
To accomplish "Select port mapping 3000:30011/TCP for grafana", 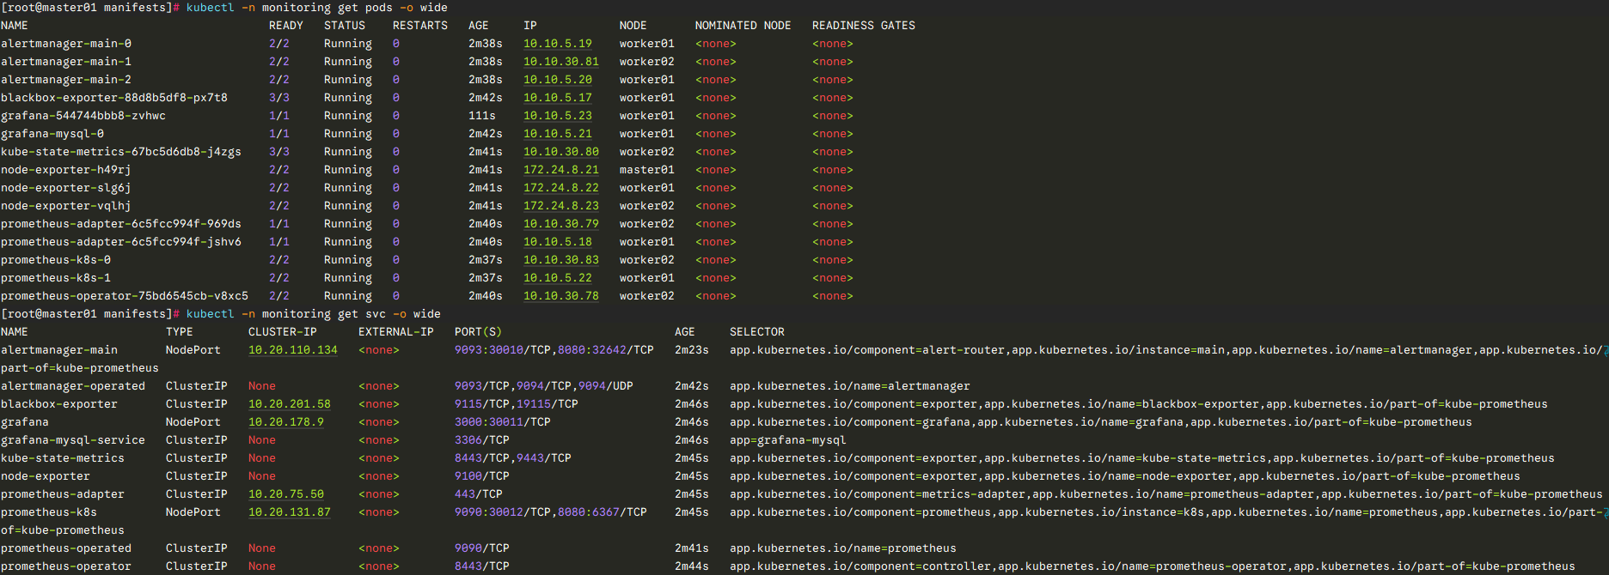I will [x=502, y=422].
